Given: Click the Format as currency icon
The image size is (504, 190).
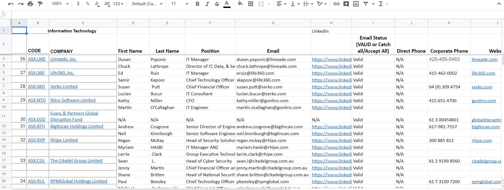Looking at the screenshot, I should pyautogui.click(x=78, y=4).
